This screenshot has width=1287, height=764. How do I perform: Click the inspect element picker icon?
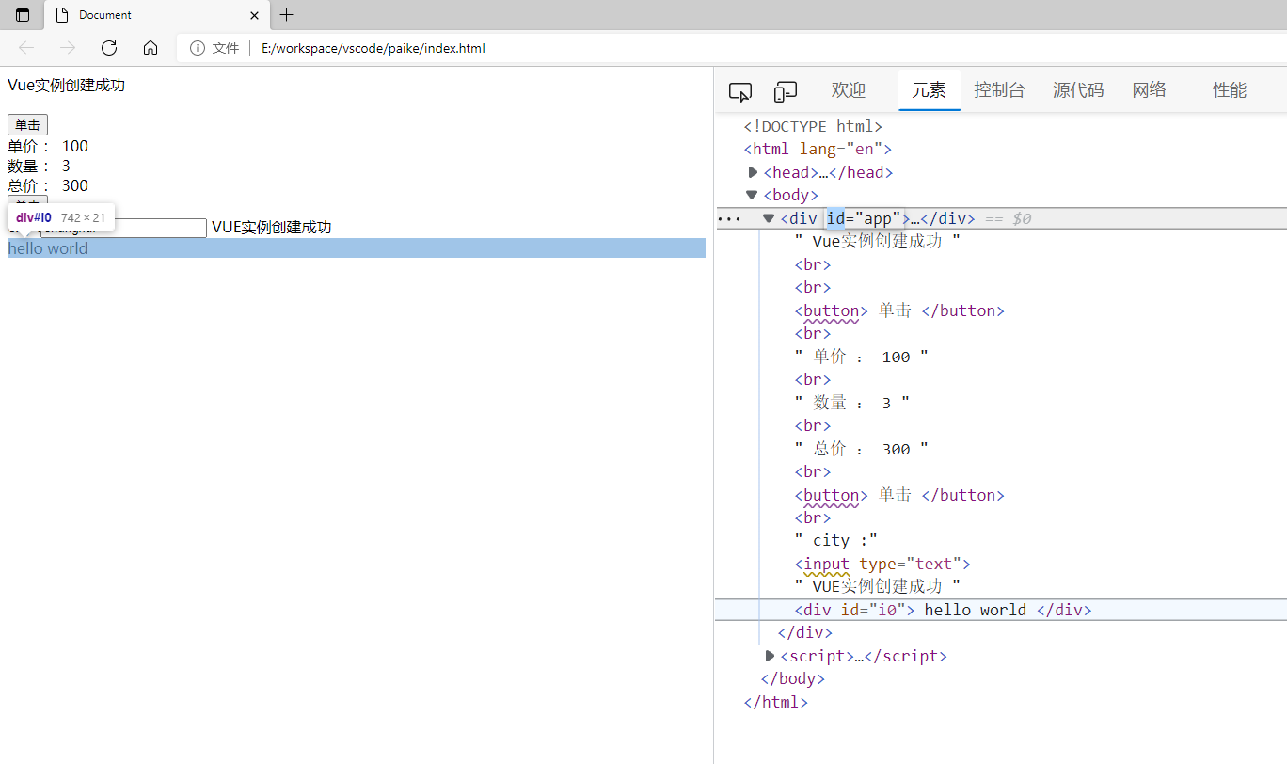740,91
